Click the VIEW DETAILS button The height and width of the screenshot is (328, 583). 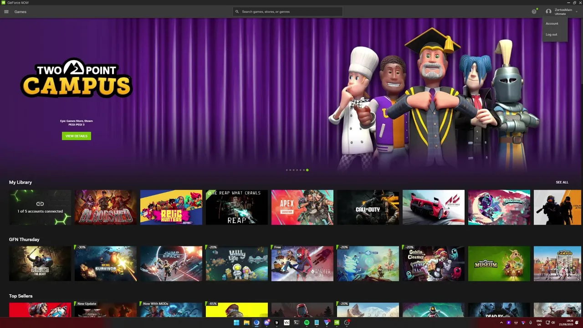tap(77, 136)
